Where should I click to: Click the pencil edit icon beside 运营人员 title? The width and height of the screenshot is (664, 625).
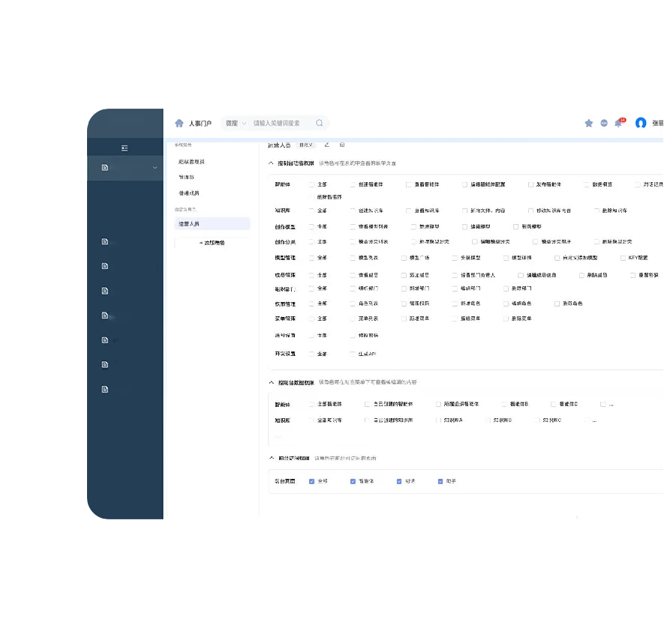326,145
